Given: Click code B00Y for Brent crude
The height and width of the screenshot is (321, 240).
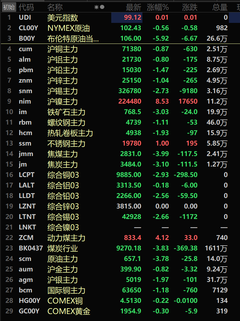Looking at the screenshot, I should click(27, 38).
